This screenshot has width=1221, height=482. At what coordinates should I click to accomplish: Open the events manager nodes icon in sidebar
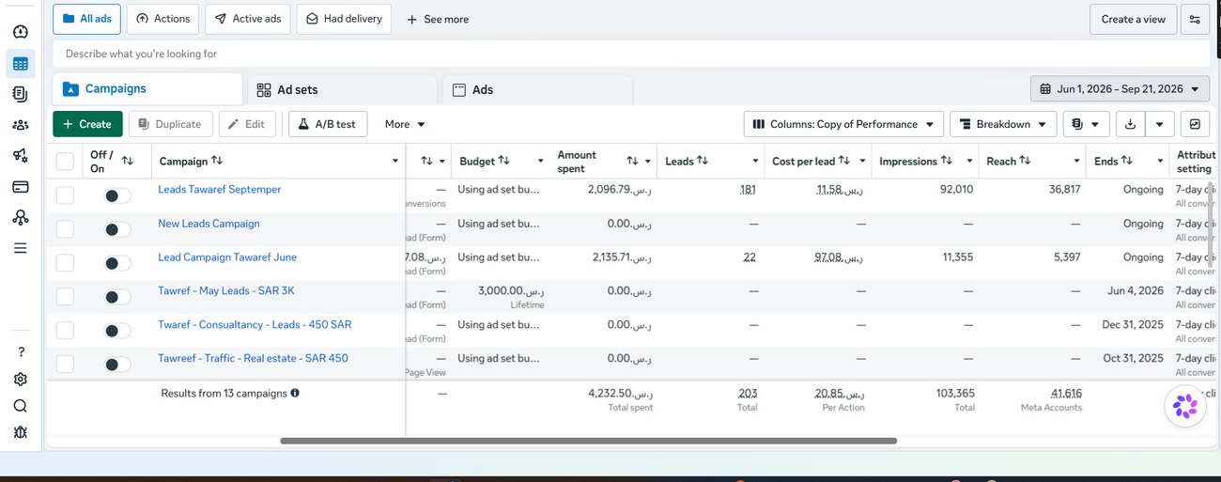21,217
